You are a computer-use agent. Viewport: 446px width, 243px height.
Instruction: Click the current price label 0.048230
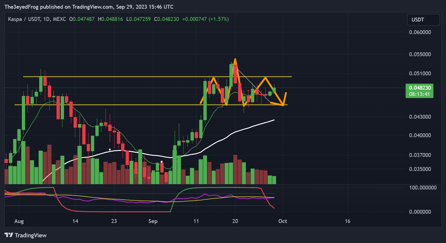pos(420,88)
